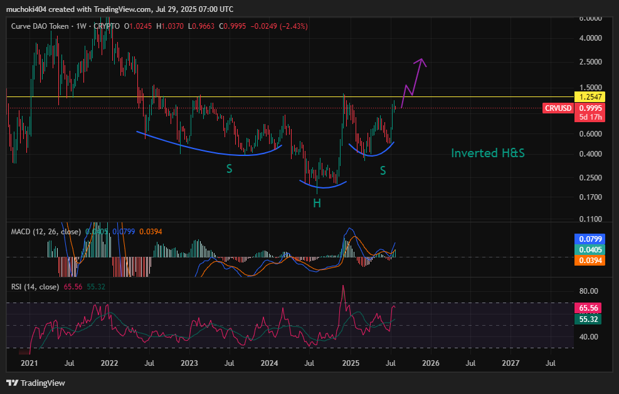
Task: Click the 1.5000 price scale value
Action: (x=591, y=88)
